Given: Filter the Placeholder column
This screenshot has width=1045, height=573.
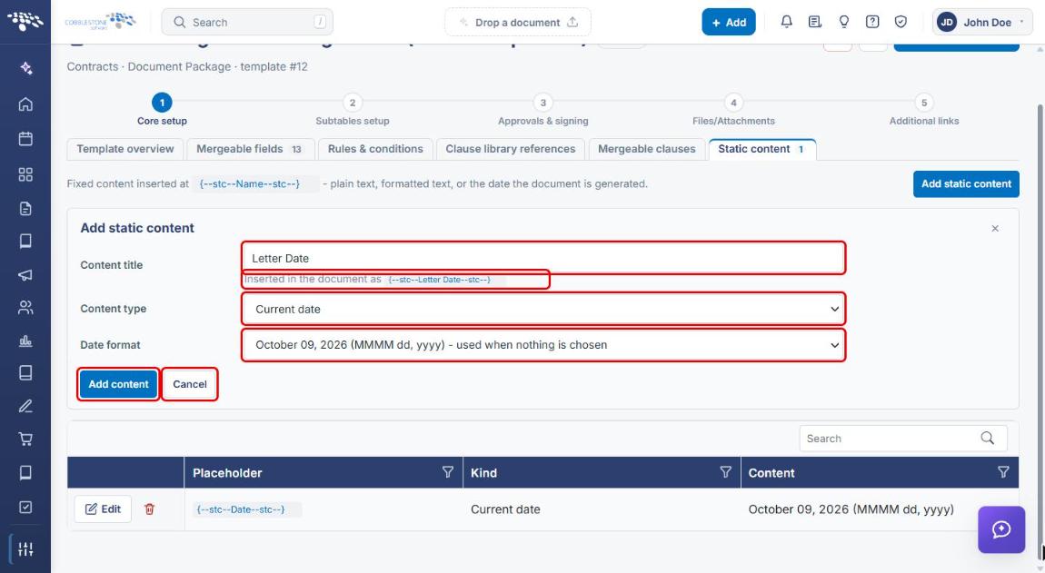Looking at the screenshot, I should pyautogui.click(x=448, y=471).
